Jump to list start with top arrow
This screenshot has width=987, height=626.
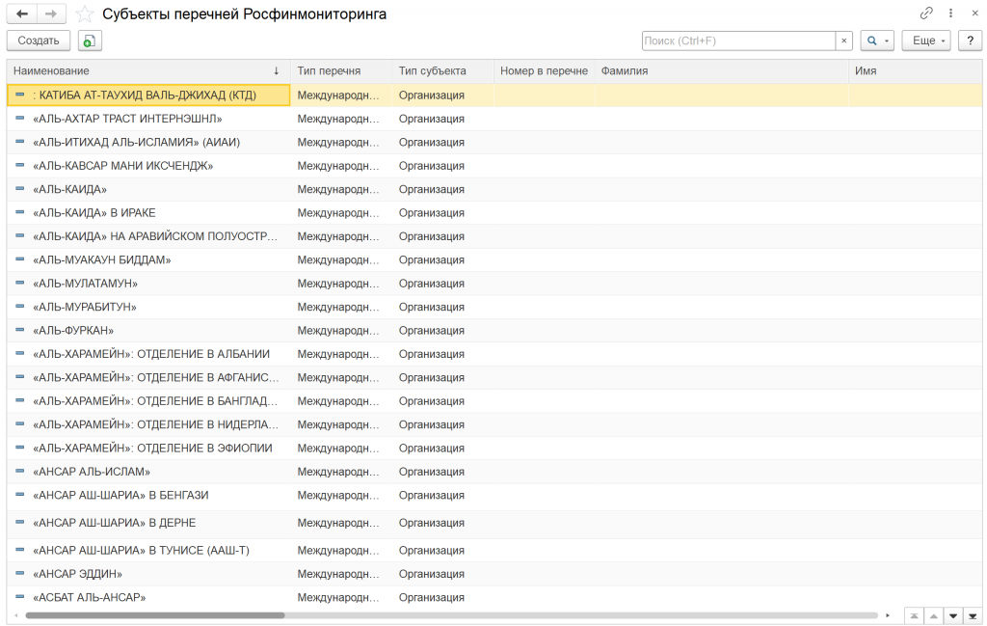click(x=914, y=616)
